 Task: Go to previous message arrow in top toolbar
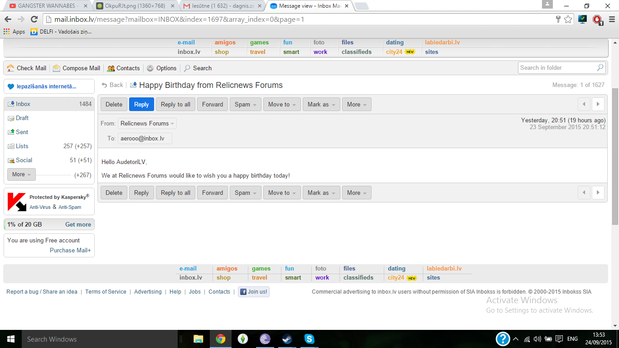584,104
